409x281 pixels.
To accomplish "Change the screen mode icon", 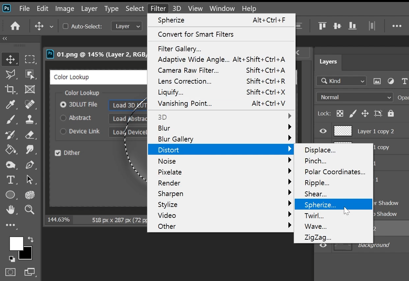I will 29,272.
